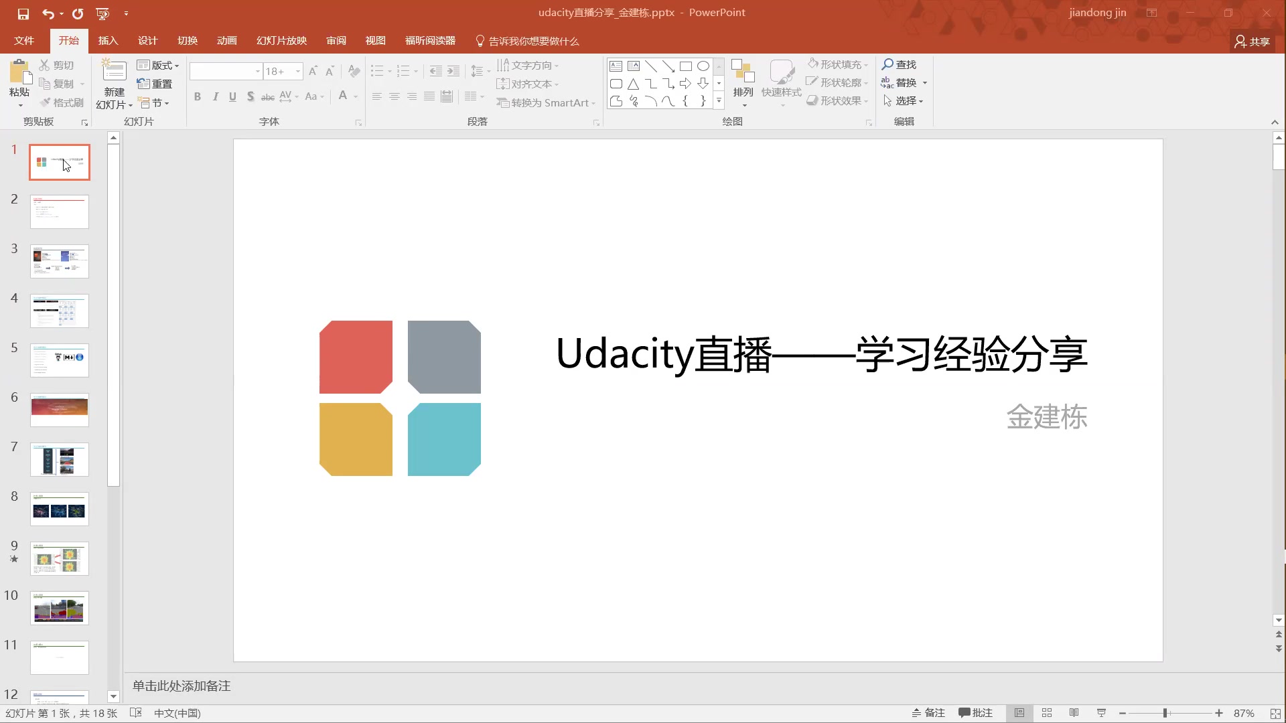This screenshot has height=723, width=1286.
Task: Open the Text Direction (文字方向) dropdown
Action: click(x=528, y=65)
